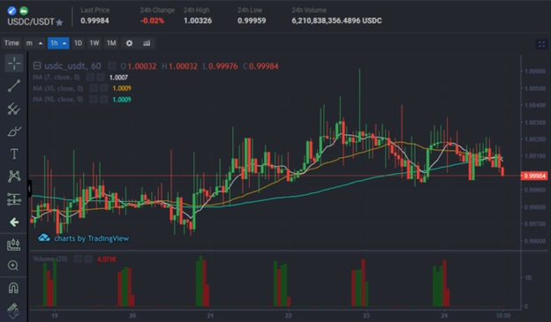Open settings for MA (90, close, 0)
The height and width of the screenshot is (322, 551).
pos(93,100)
